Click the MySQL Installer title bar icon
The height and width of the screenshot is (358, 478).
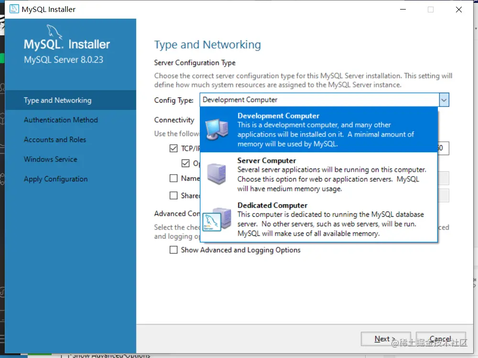14,9
